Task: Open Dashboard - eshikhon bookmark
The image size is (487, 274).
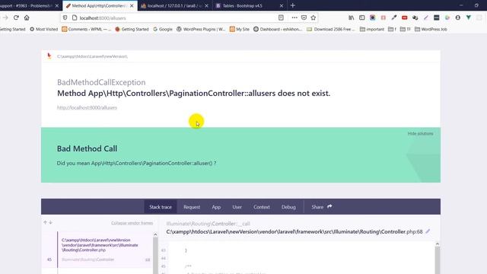Action: [278, 29]
